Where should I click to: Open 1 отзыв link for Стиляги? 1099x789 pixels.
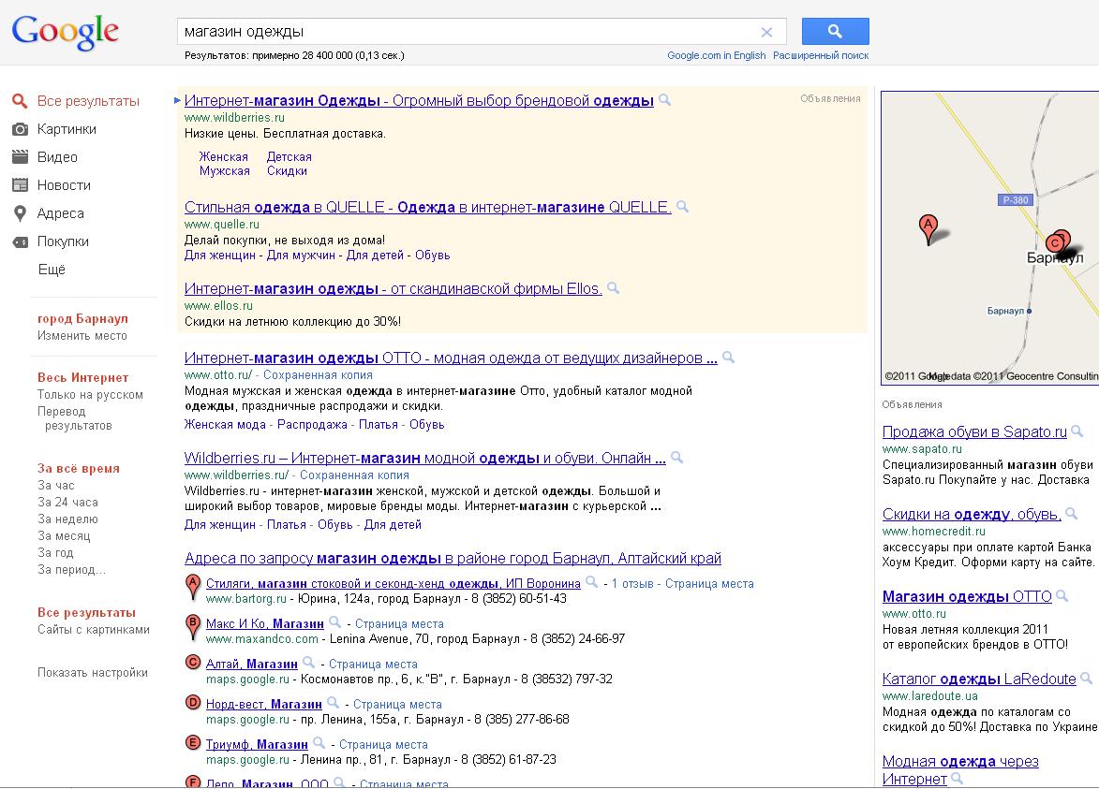point(632,584)
